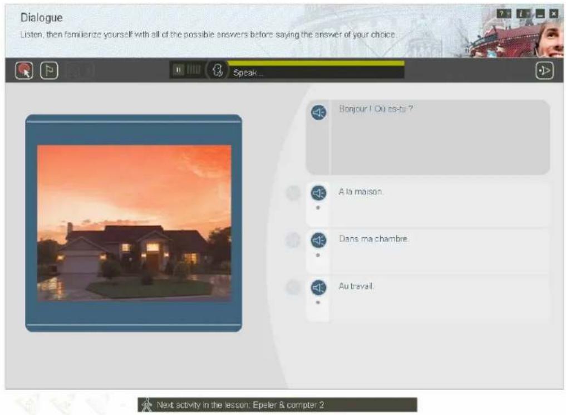Click the walking figure icon in bottom bar
Screen dimensions: 566x415
(x=146, y=405)
